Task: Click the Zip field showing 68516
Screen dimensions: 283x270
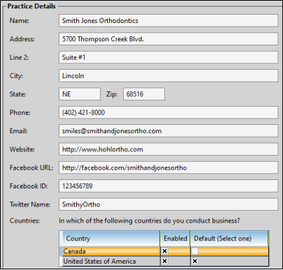Action: pos(144,94)
